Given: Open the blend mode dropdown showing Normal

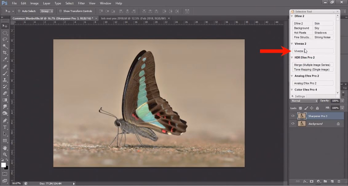Looking at the screenshot, I should [x=304, y=101].
